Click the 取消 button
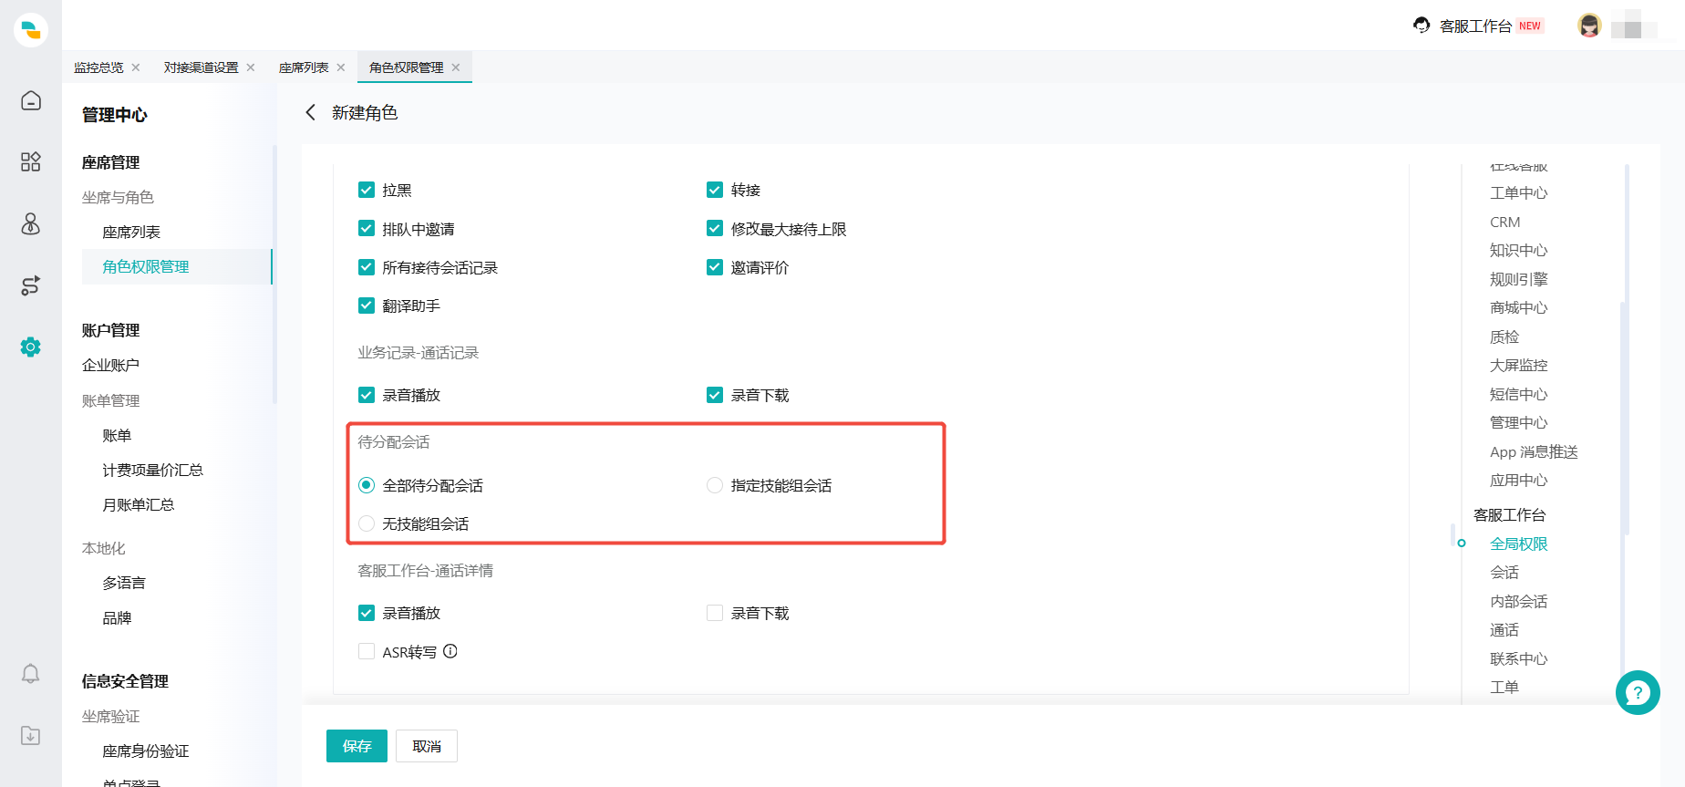This screenshot has width=1685, height=787. pos(426,746)
